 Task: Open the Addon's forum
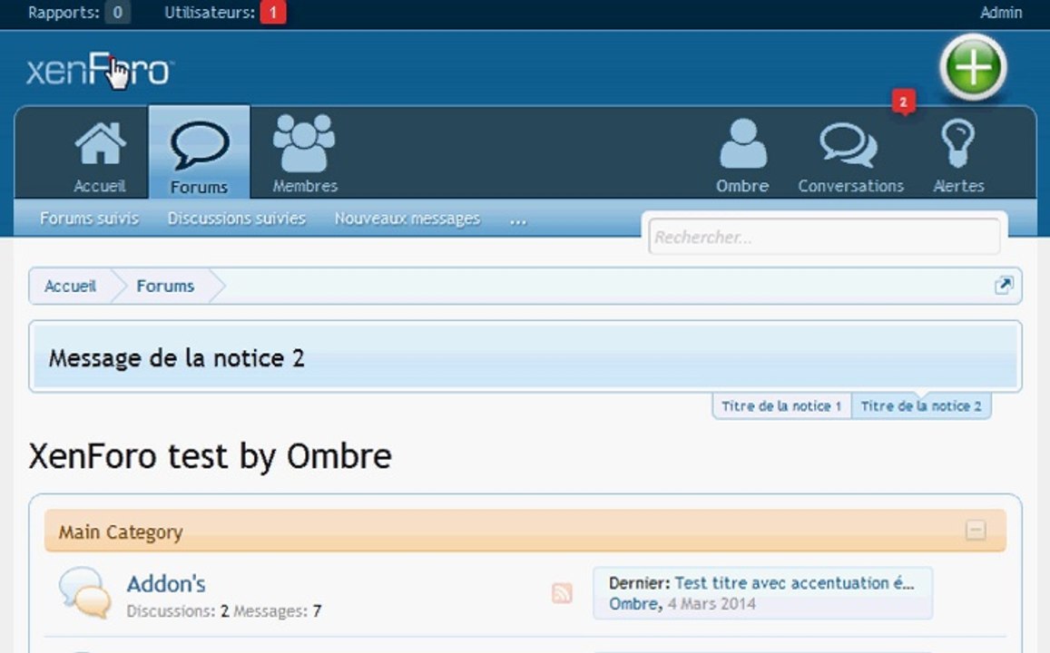(x=166, y=583)
